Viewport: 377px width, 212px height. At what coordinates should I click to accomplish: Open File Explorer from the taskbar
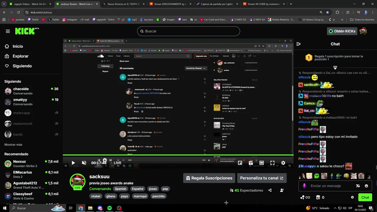(x=90, y=208)
